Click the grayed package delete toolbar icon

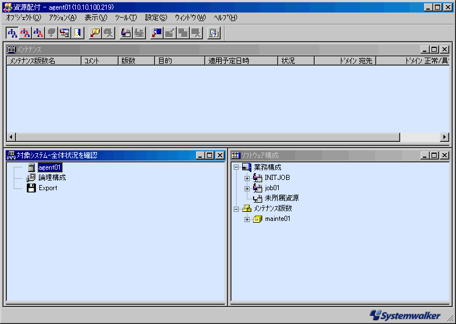coord(108,33)
